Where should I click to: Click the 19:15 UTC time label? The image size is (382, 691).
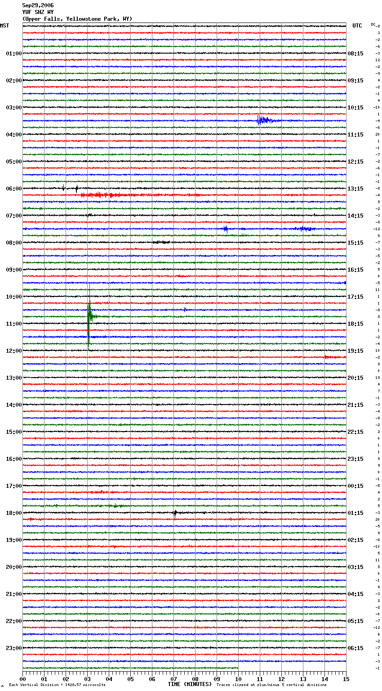click(355, 351)
